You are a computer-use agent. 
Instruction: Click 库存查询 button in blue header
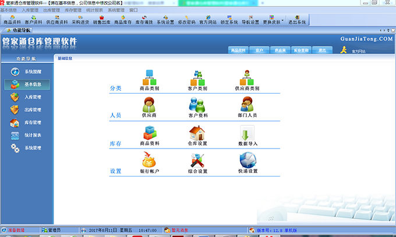[301, 50]
